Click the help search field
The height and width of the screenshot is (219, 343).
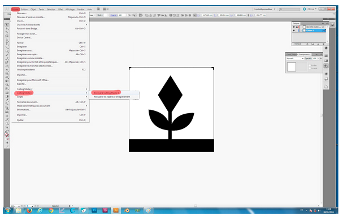point(290,10)
